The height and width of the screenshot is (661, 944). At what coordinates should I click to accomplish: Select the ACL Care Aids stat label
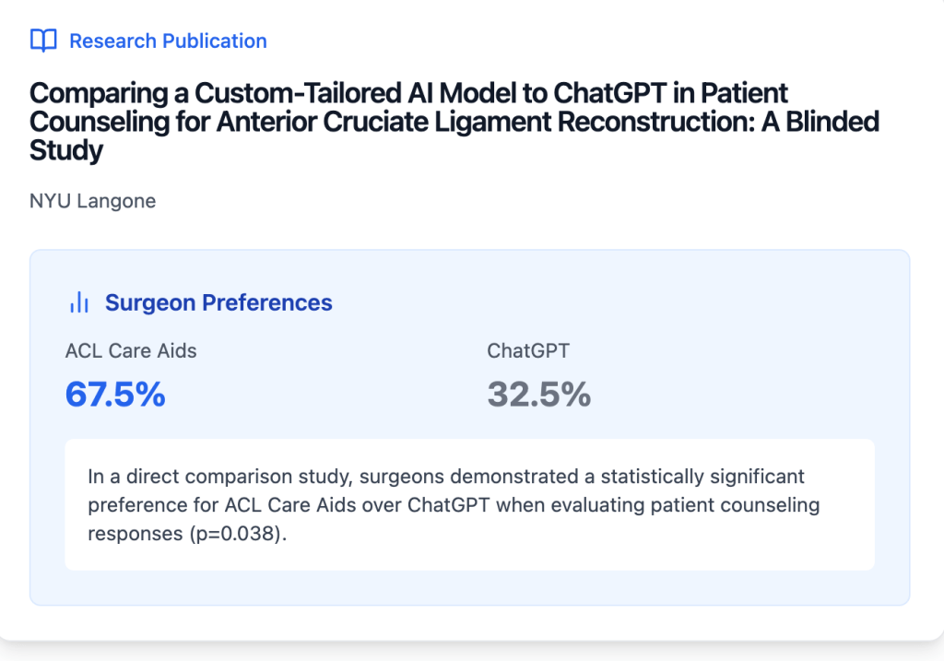(131, 350)
